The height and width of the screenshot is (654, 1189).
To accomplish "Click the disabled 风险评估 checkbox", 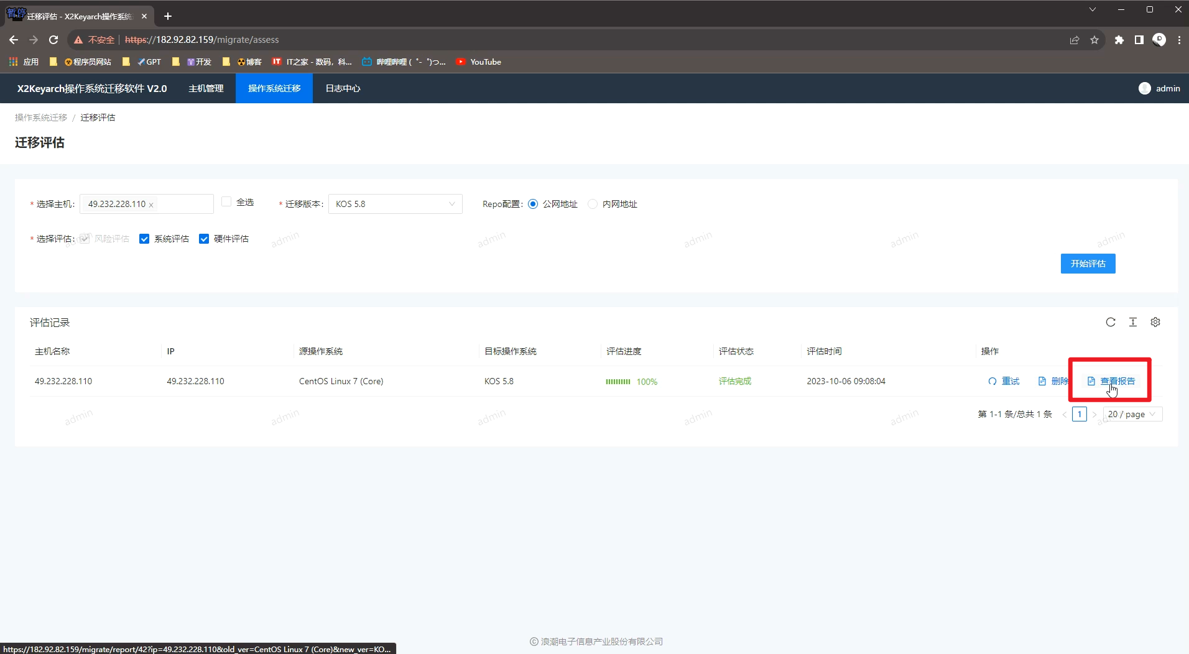I will (85, 239).
